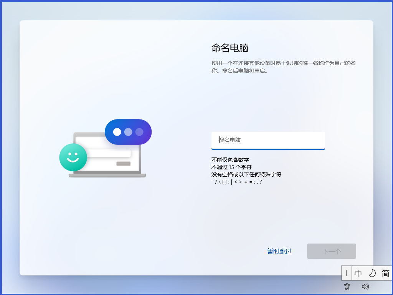Toggle the half-moon half-width character mode
This screenshot has width=393, height=295.
click(372, 273)
